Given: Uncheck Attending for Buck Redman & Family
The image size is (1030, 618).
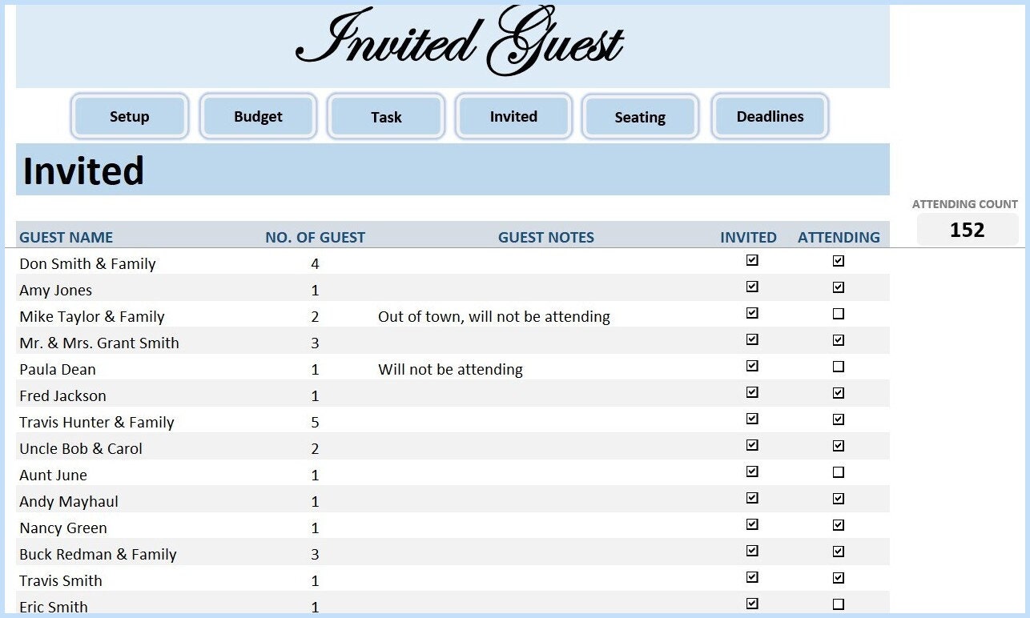Looking at the screenshot, I should [839, 552].
